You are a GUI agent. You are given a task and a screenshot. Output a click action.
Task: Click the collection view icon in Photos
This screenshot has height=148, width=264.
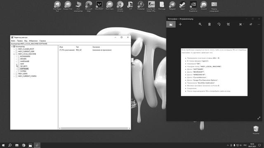171,24
